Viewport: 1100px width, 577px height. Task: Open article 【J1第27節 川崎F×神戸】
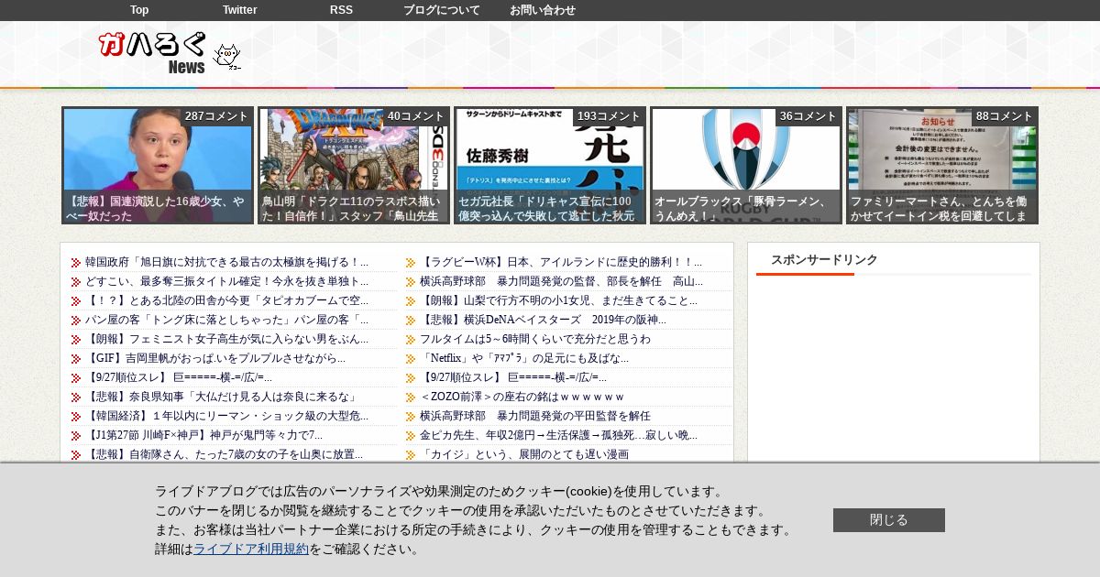click(x=203, y=435)
